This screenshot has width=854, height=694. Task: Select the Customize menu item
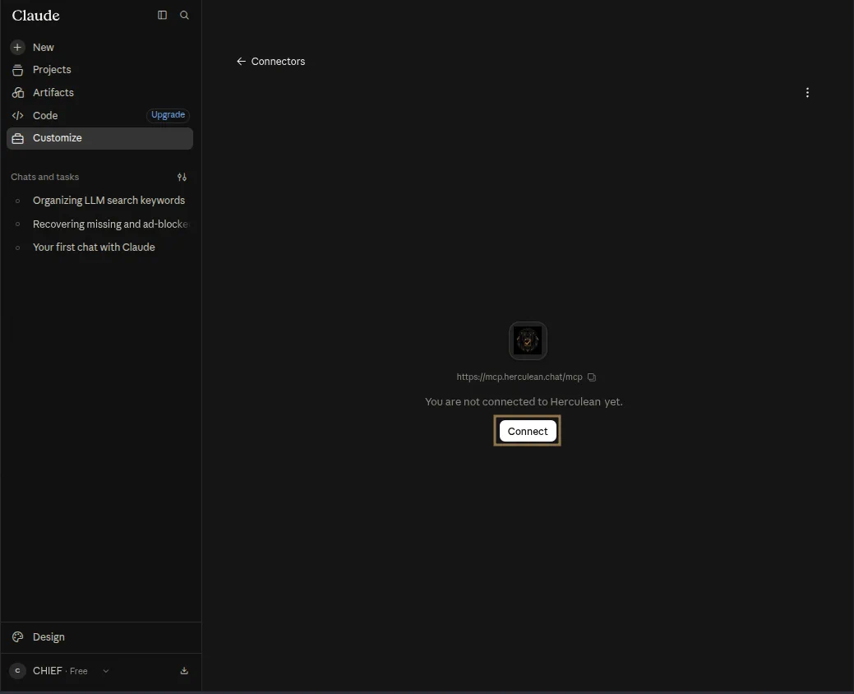coord(99,138)
